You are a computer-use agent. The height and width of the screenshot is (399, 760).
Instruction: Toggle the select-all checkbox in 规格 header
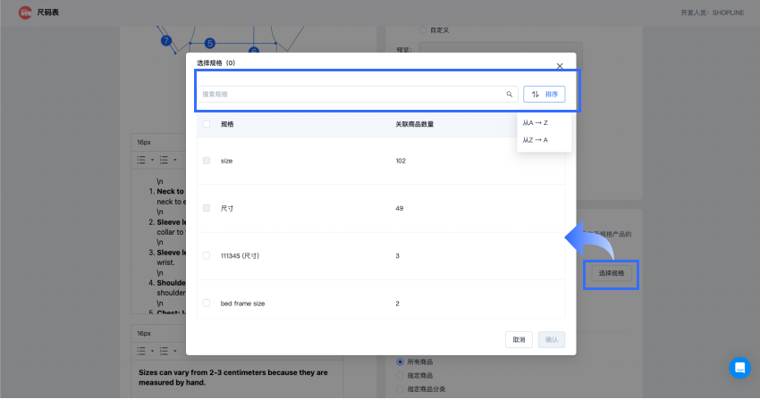point(207,124)
